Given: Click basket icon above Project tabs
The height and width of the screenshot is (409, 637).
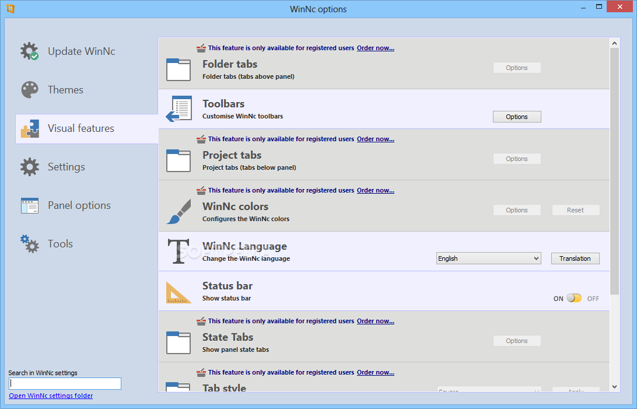Looking at the screenshot, I should tap(201, 139).
